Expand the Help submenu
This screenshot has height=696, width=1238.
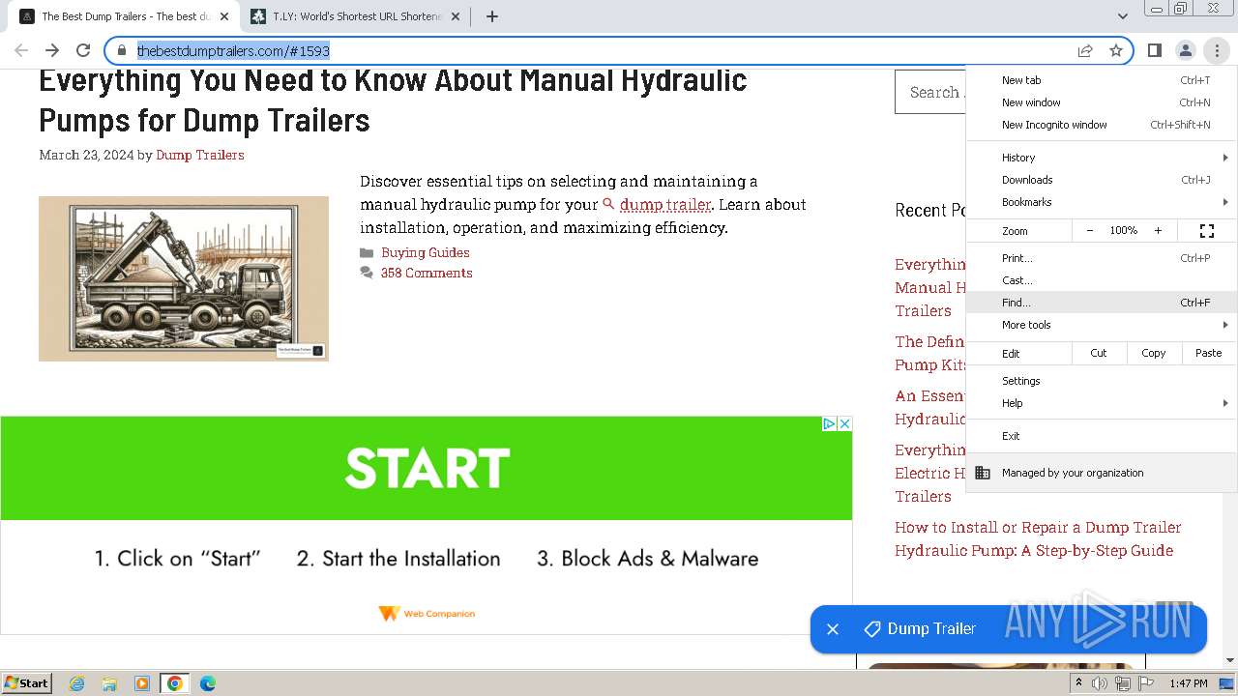tap(1102, 403)
